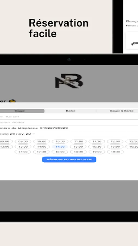Focus the Nom field containing Aouad
Screen dimensions: 138x246
point(69,116)
